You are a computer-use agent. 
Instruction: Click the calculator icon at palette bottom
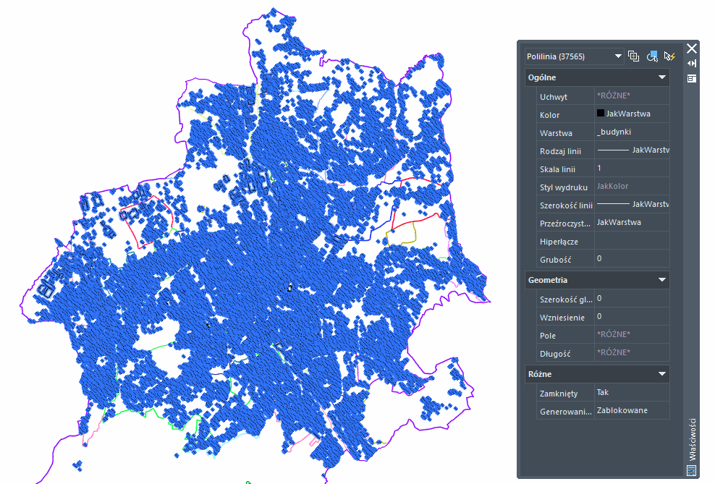click(x=691, y=470)
